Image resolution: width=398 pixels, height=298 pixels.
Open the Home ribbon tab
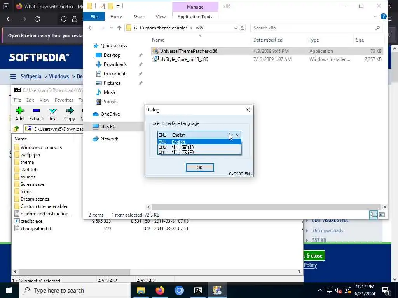[116, 16]
